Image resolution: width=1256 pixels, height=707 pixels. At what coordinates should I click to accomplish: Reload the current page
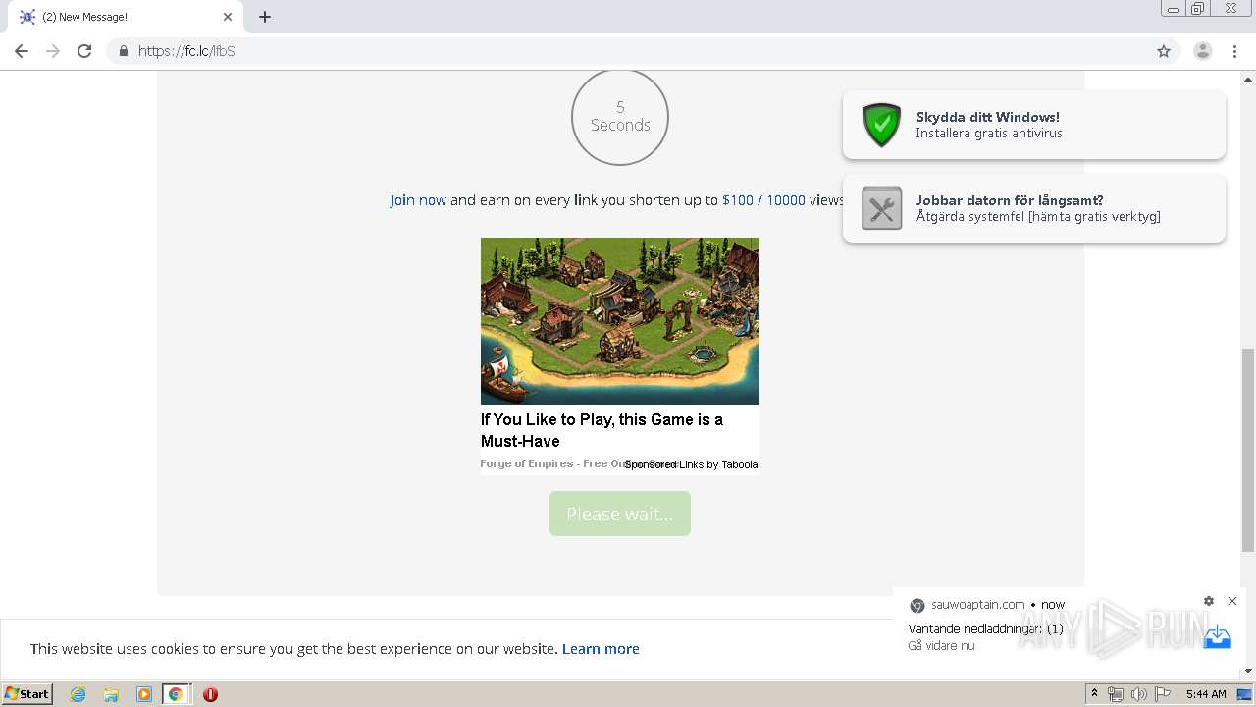[x=84, y=51]
